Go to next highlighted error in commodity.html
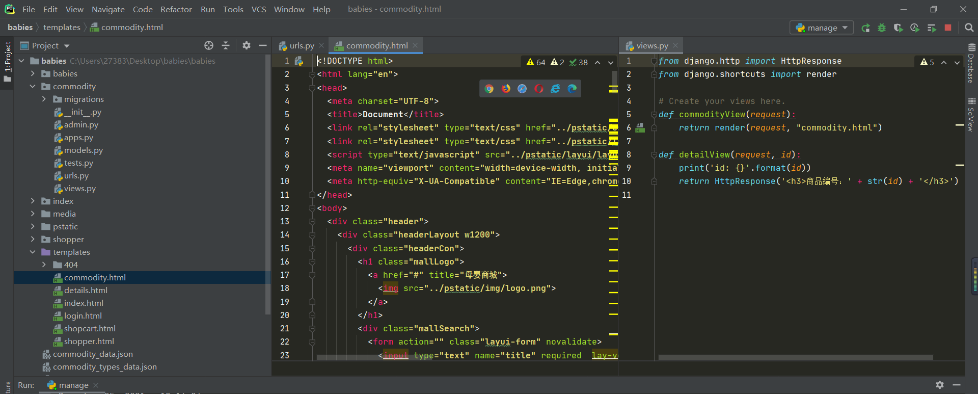This screenshot has width=978, height=394. point(611,62)
